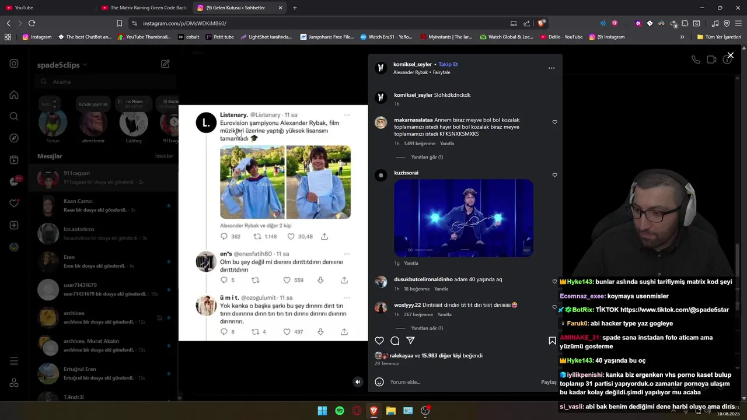Image resolution: width=747 pixels, height=420 pixels.
Task: Bookmark this page via address bar icon
Action: pyautogui.click(x=119, y=23)
